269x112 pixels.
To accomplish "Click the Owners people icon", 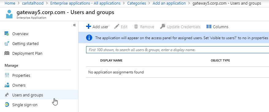I will tap(7, 85).
